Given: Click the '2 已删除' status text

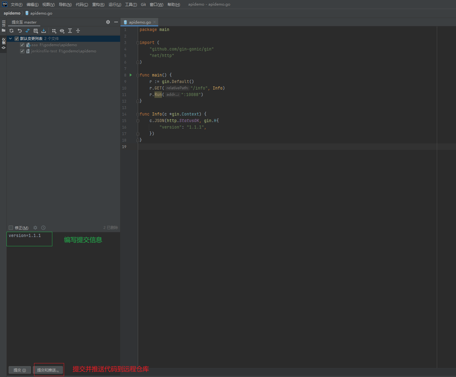Looking at the screenshot, I should pyautogui.click(x=111, y=228).
